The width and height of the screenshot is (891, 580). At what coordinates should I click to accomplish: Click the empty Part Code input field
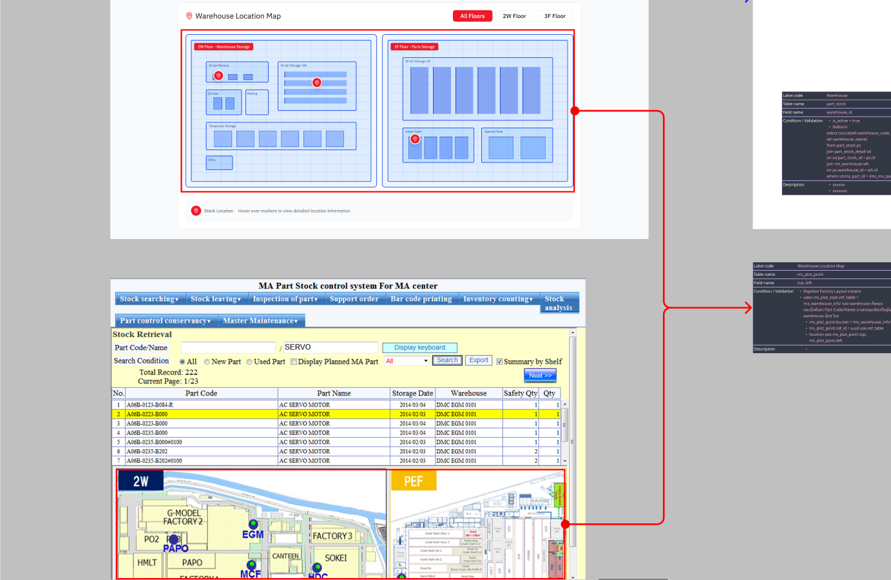pos(228,348)
